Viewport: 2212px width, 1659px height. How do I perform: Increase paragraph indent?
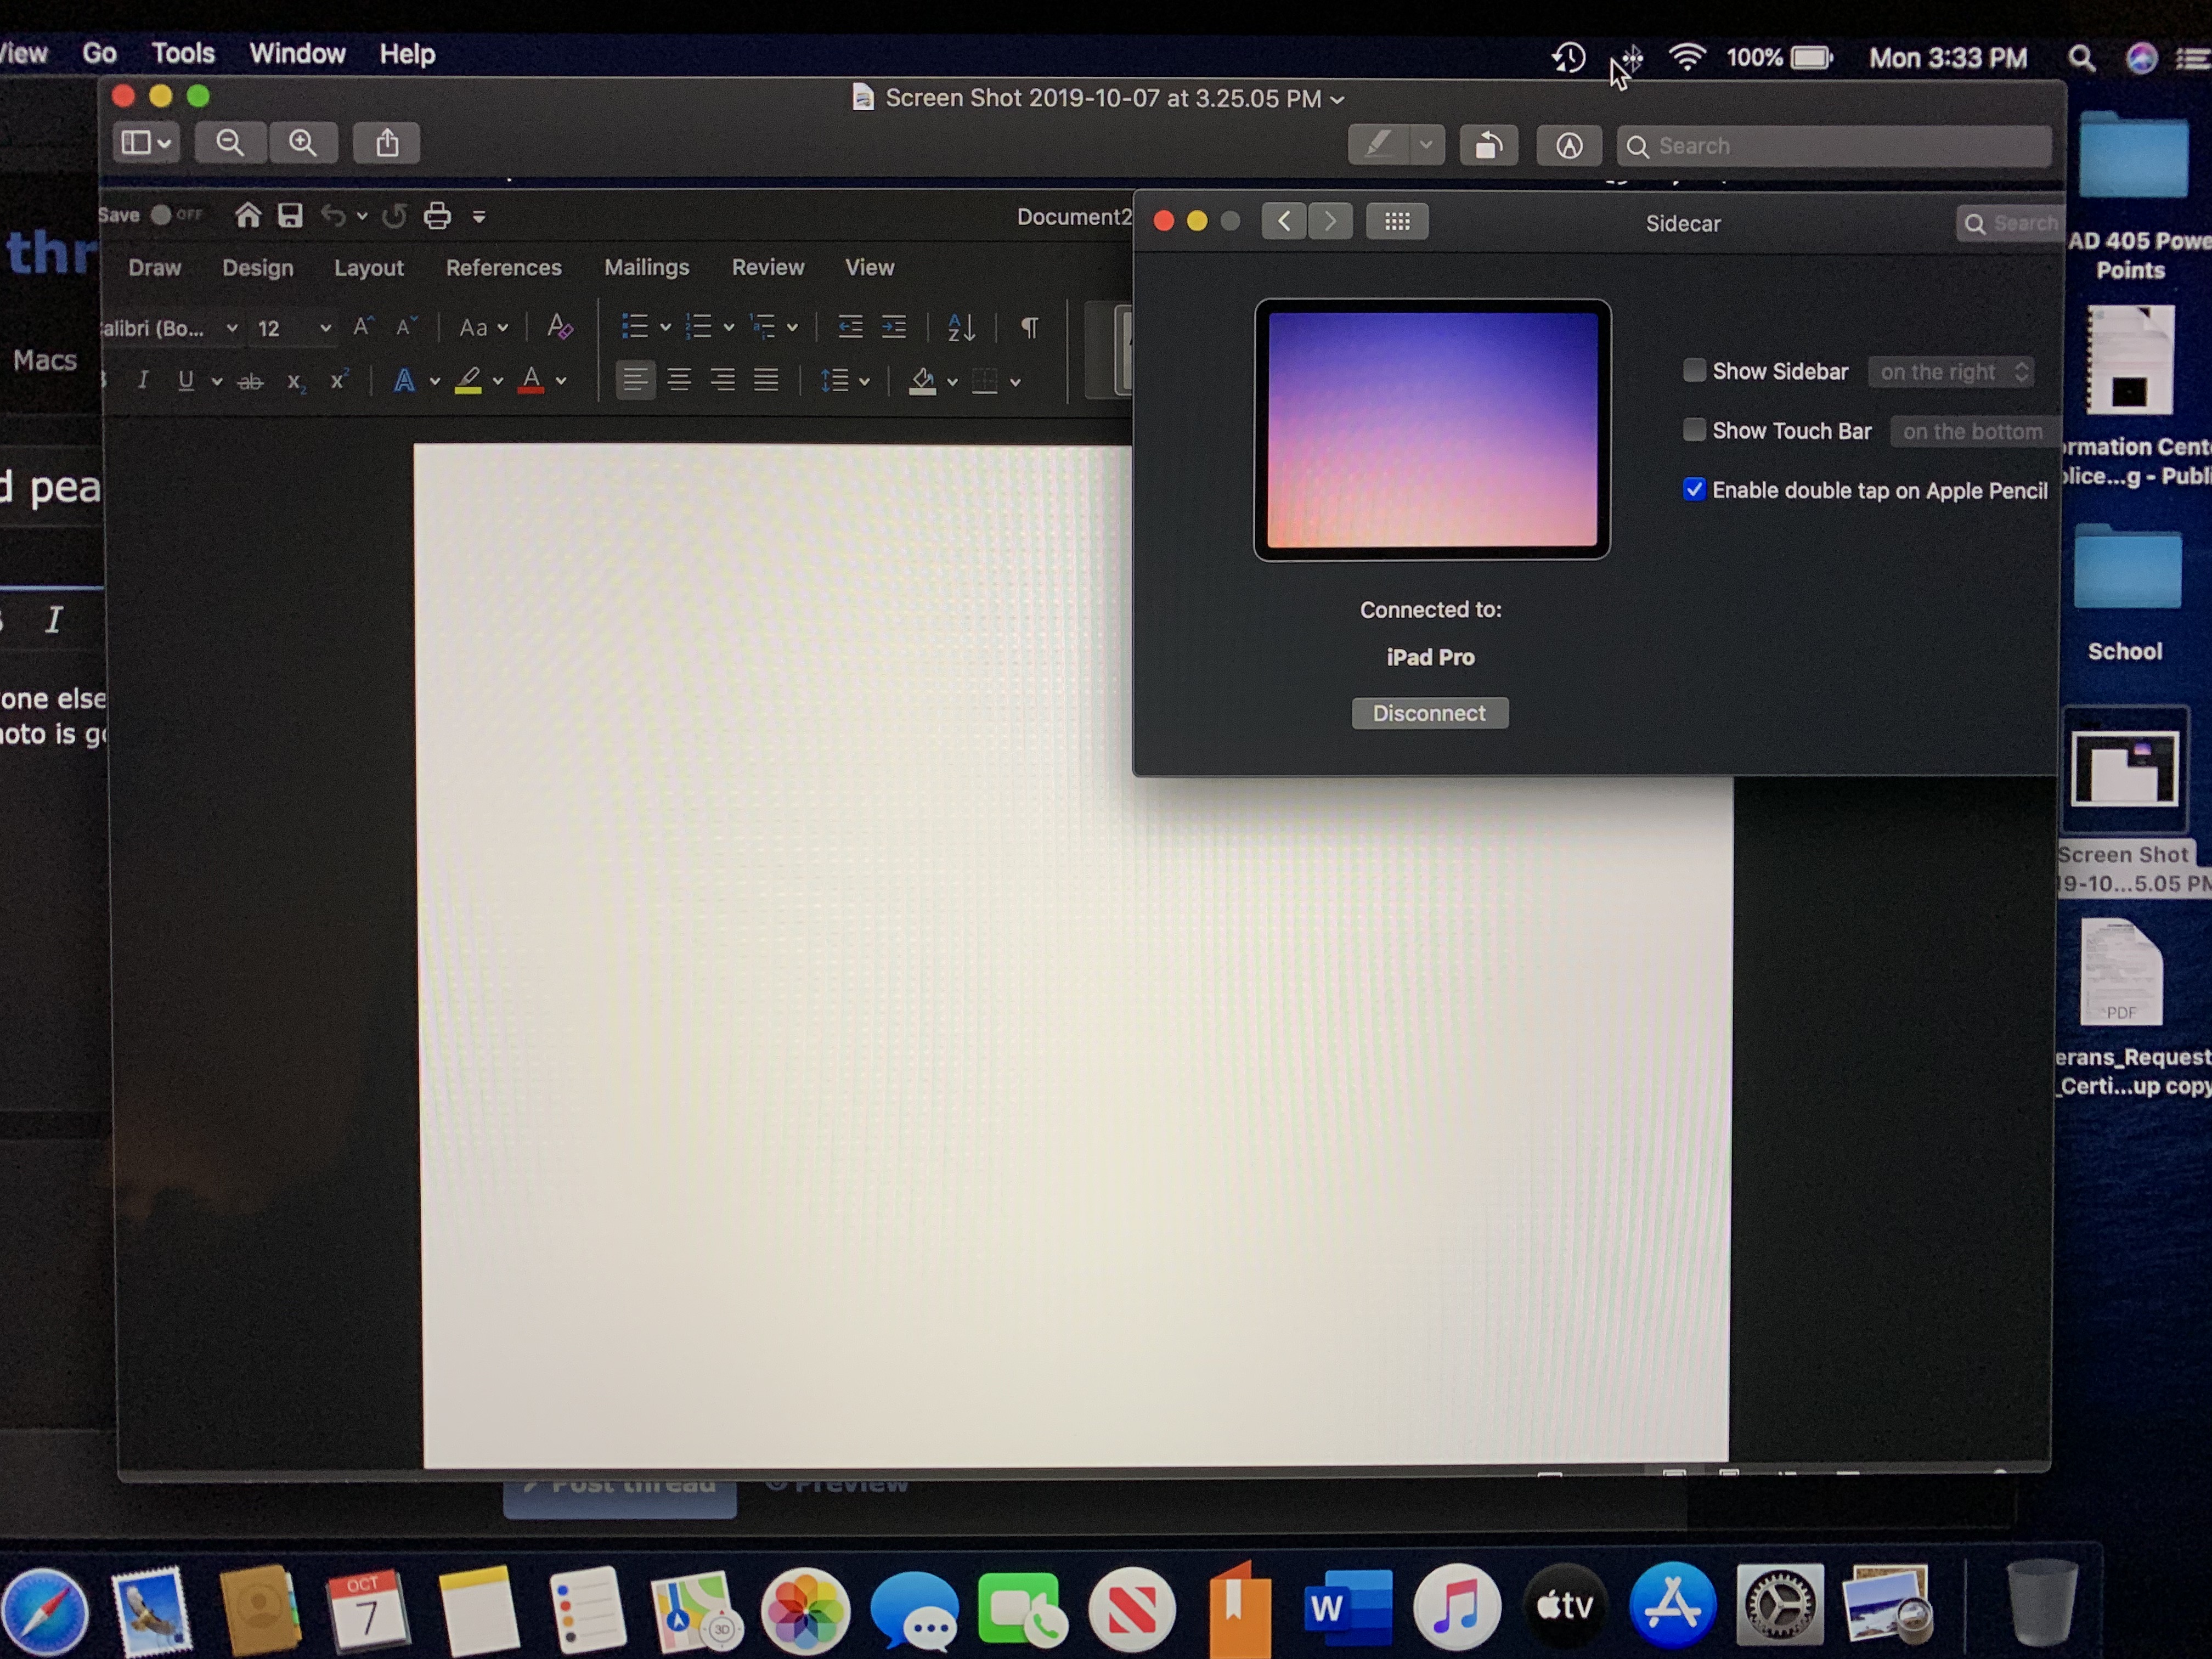pos(894,327)
